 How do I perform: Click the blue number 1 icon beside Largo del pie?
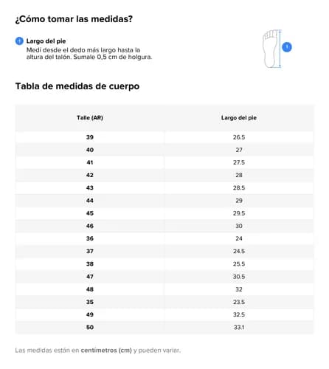(x=19, y=41)
